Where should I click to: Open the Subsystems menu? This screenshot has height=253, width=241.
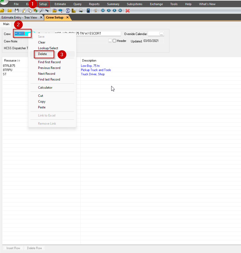(x=134, y=4)
